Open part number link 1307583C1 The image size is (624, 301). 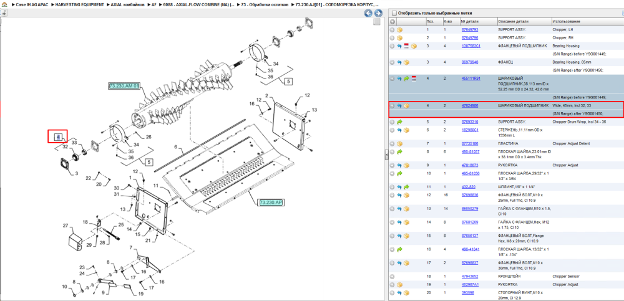click(470, 46)
